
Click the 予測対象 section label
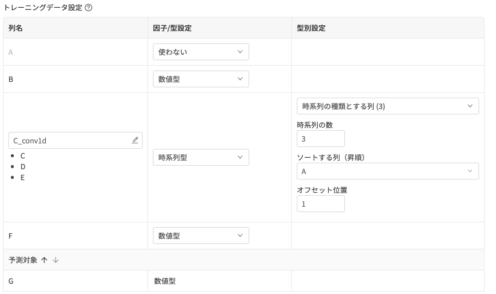pos(23,260)
